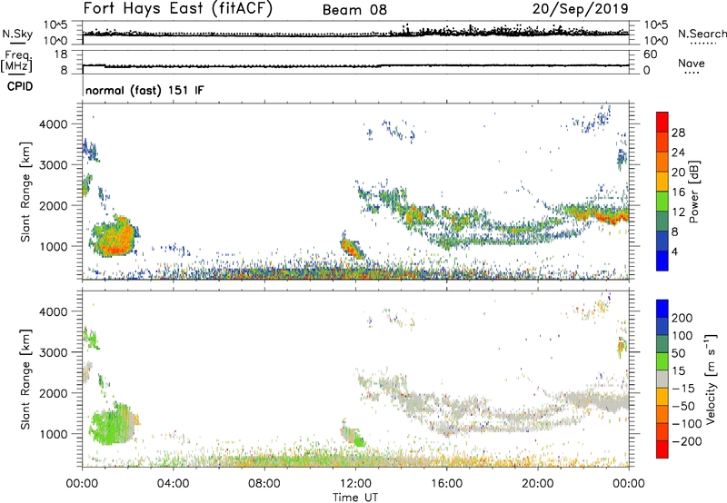Viewport: 727px width, 503px height.
Task: Select 'normal (fast) 151 IF' text
Action: pos(144,90)
